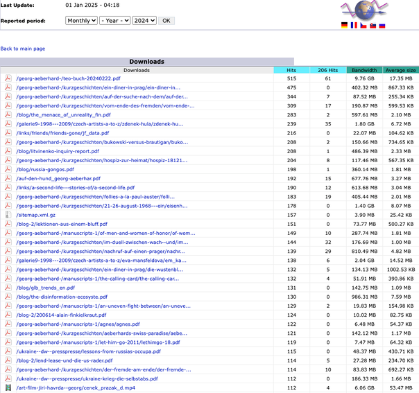Click PDF icon for lethimgo-18.pdf

(8, 342)
